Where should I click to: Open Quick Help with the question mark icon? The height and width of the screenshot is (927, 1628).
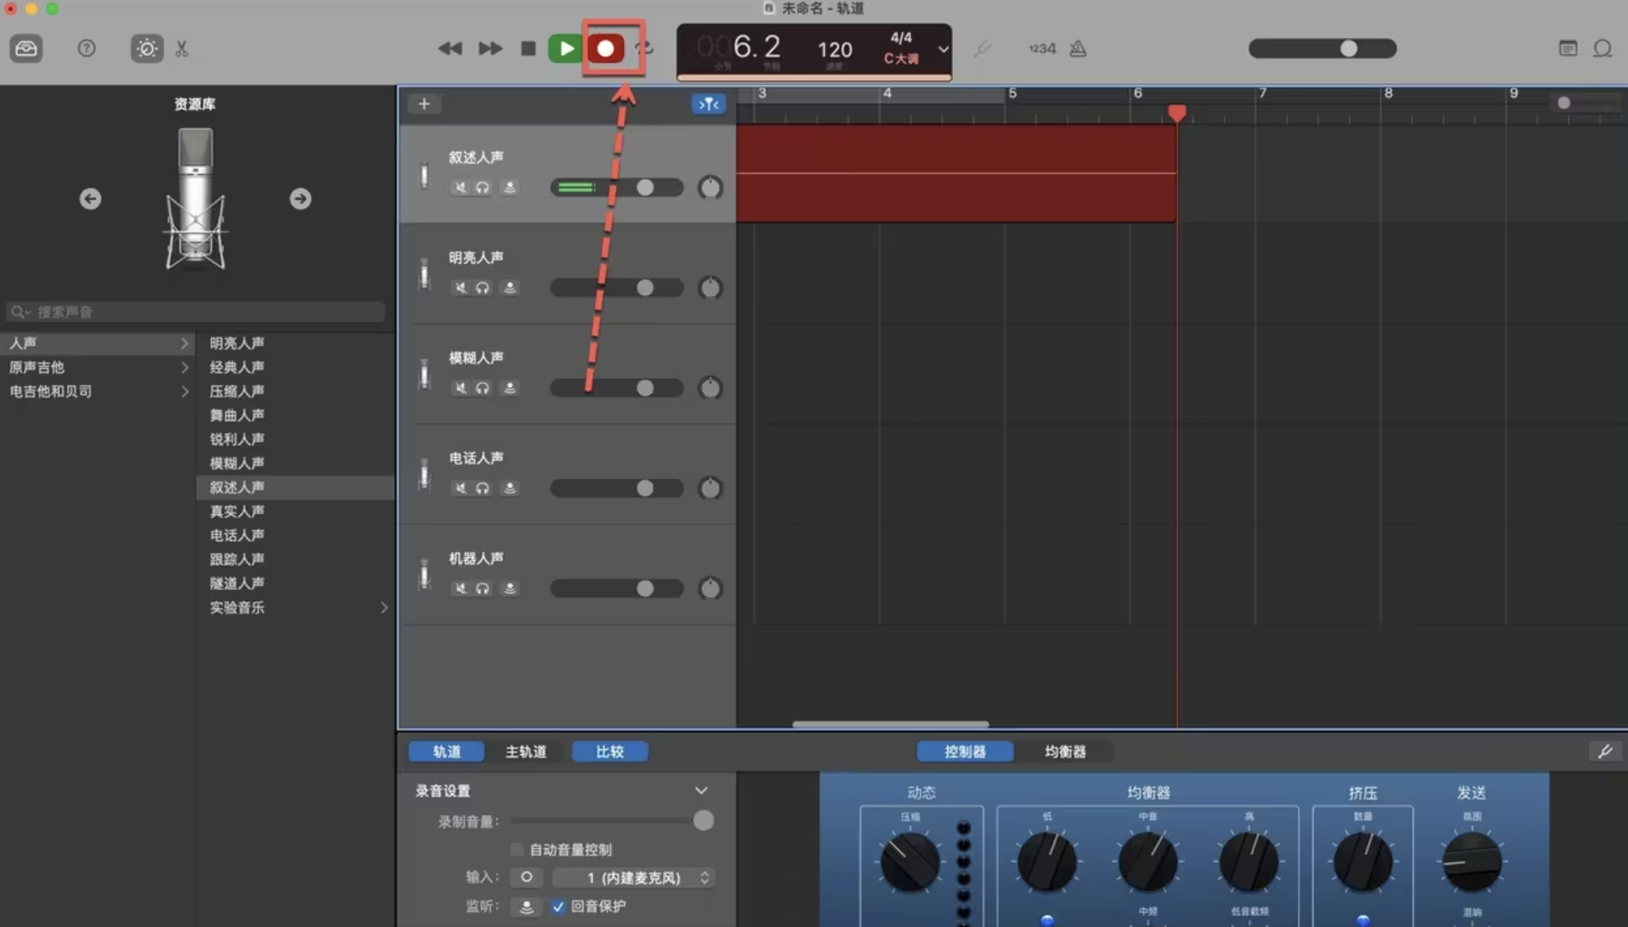(x=86, y=49)
